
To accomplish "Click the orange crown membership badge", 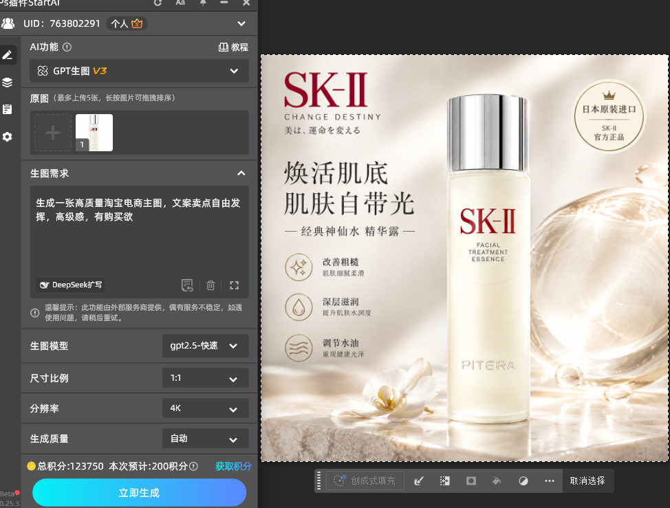I will (x=137, y=23).
